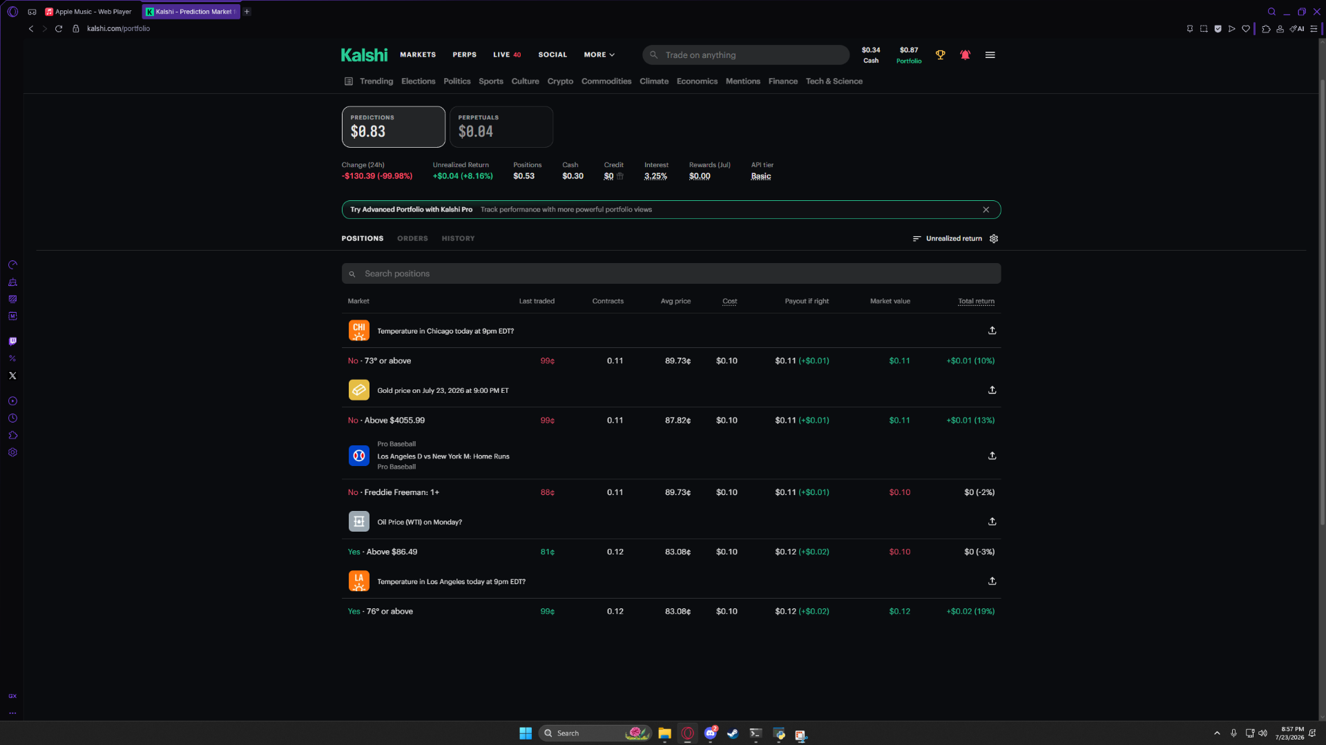Open Steam from the taskbar
The height and width of the screenshot is (745, 1326).
733,733
